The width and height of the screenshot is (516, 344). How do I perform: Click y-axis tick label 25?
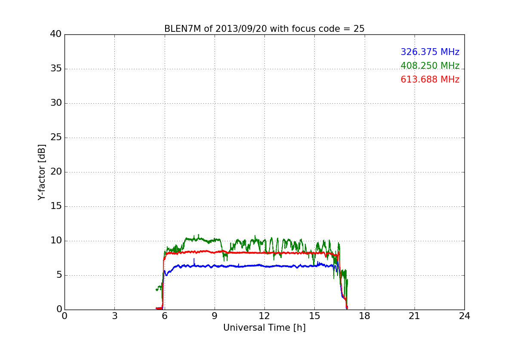pos(56,138)
